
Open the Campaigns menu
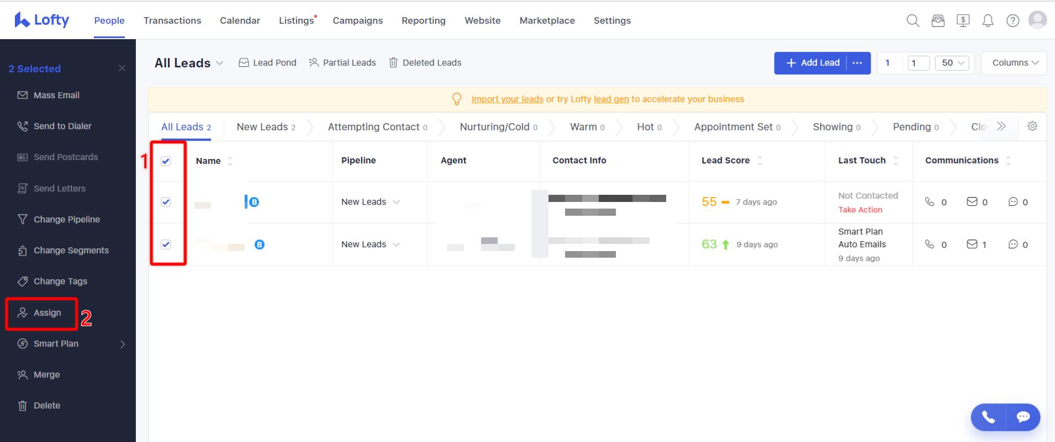click(357, 20)
